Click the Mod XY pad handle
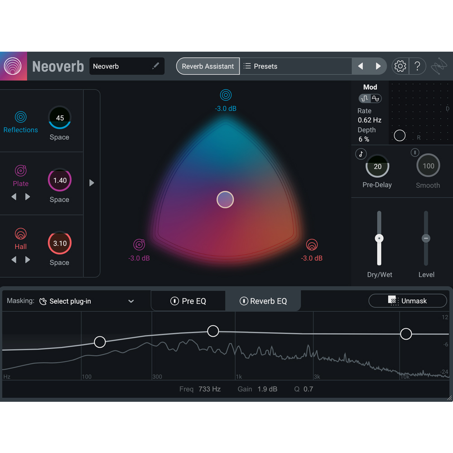The width and height of the screenshot is (453, 453). 400,135
